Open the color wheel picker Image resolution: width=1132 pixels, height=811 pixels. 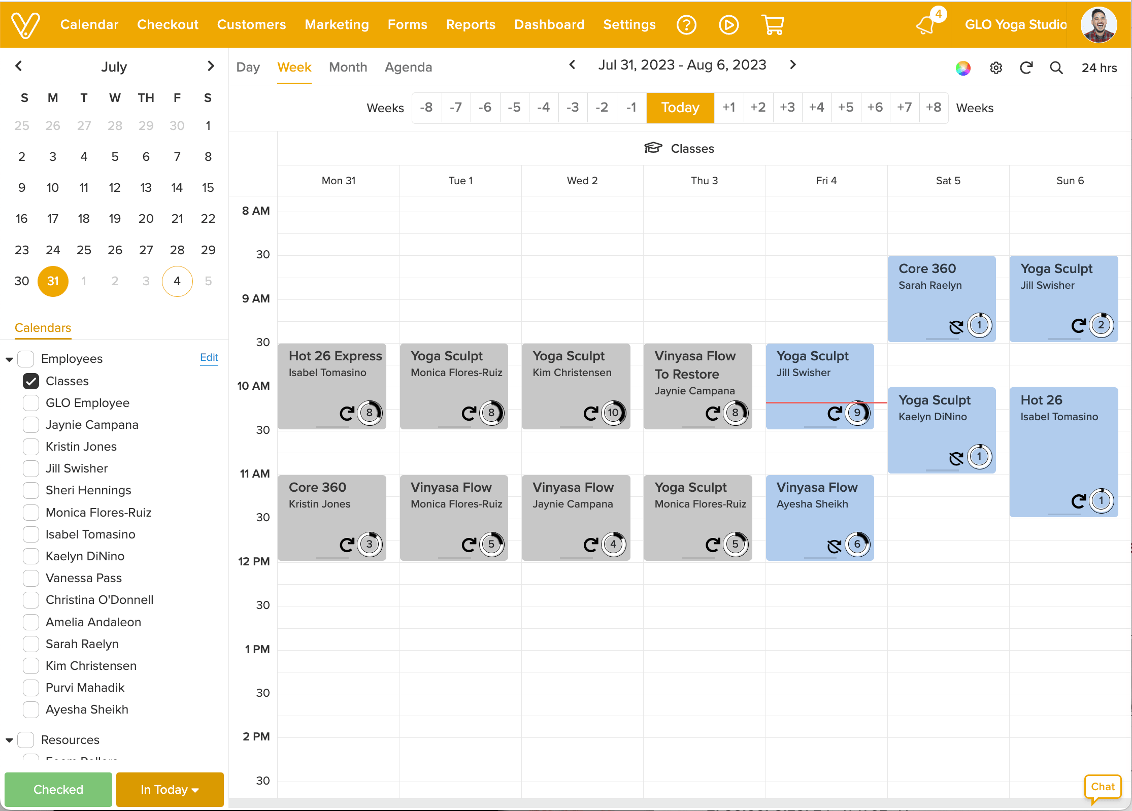[963, 67]
